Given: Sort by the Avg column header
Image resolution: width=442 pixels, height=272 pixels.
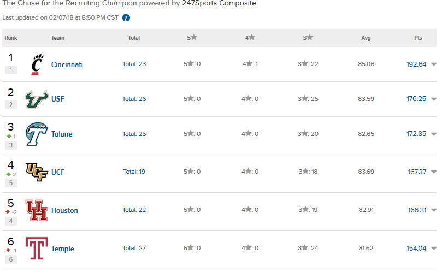Looking at the screenshot, I should pos(366,38).
